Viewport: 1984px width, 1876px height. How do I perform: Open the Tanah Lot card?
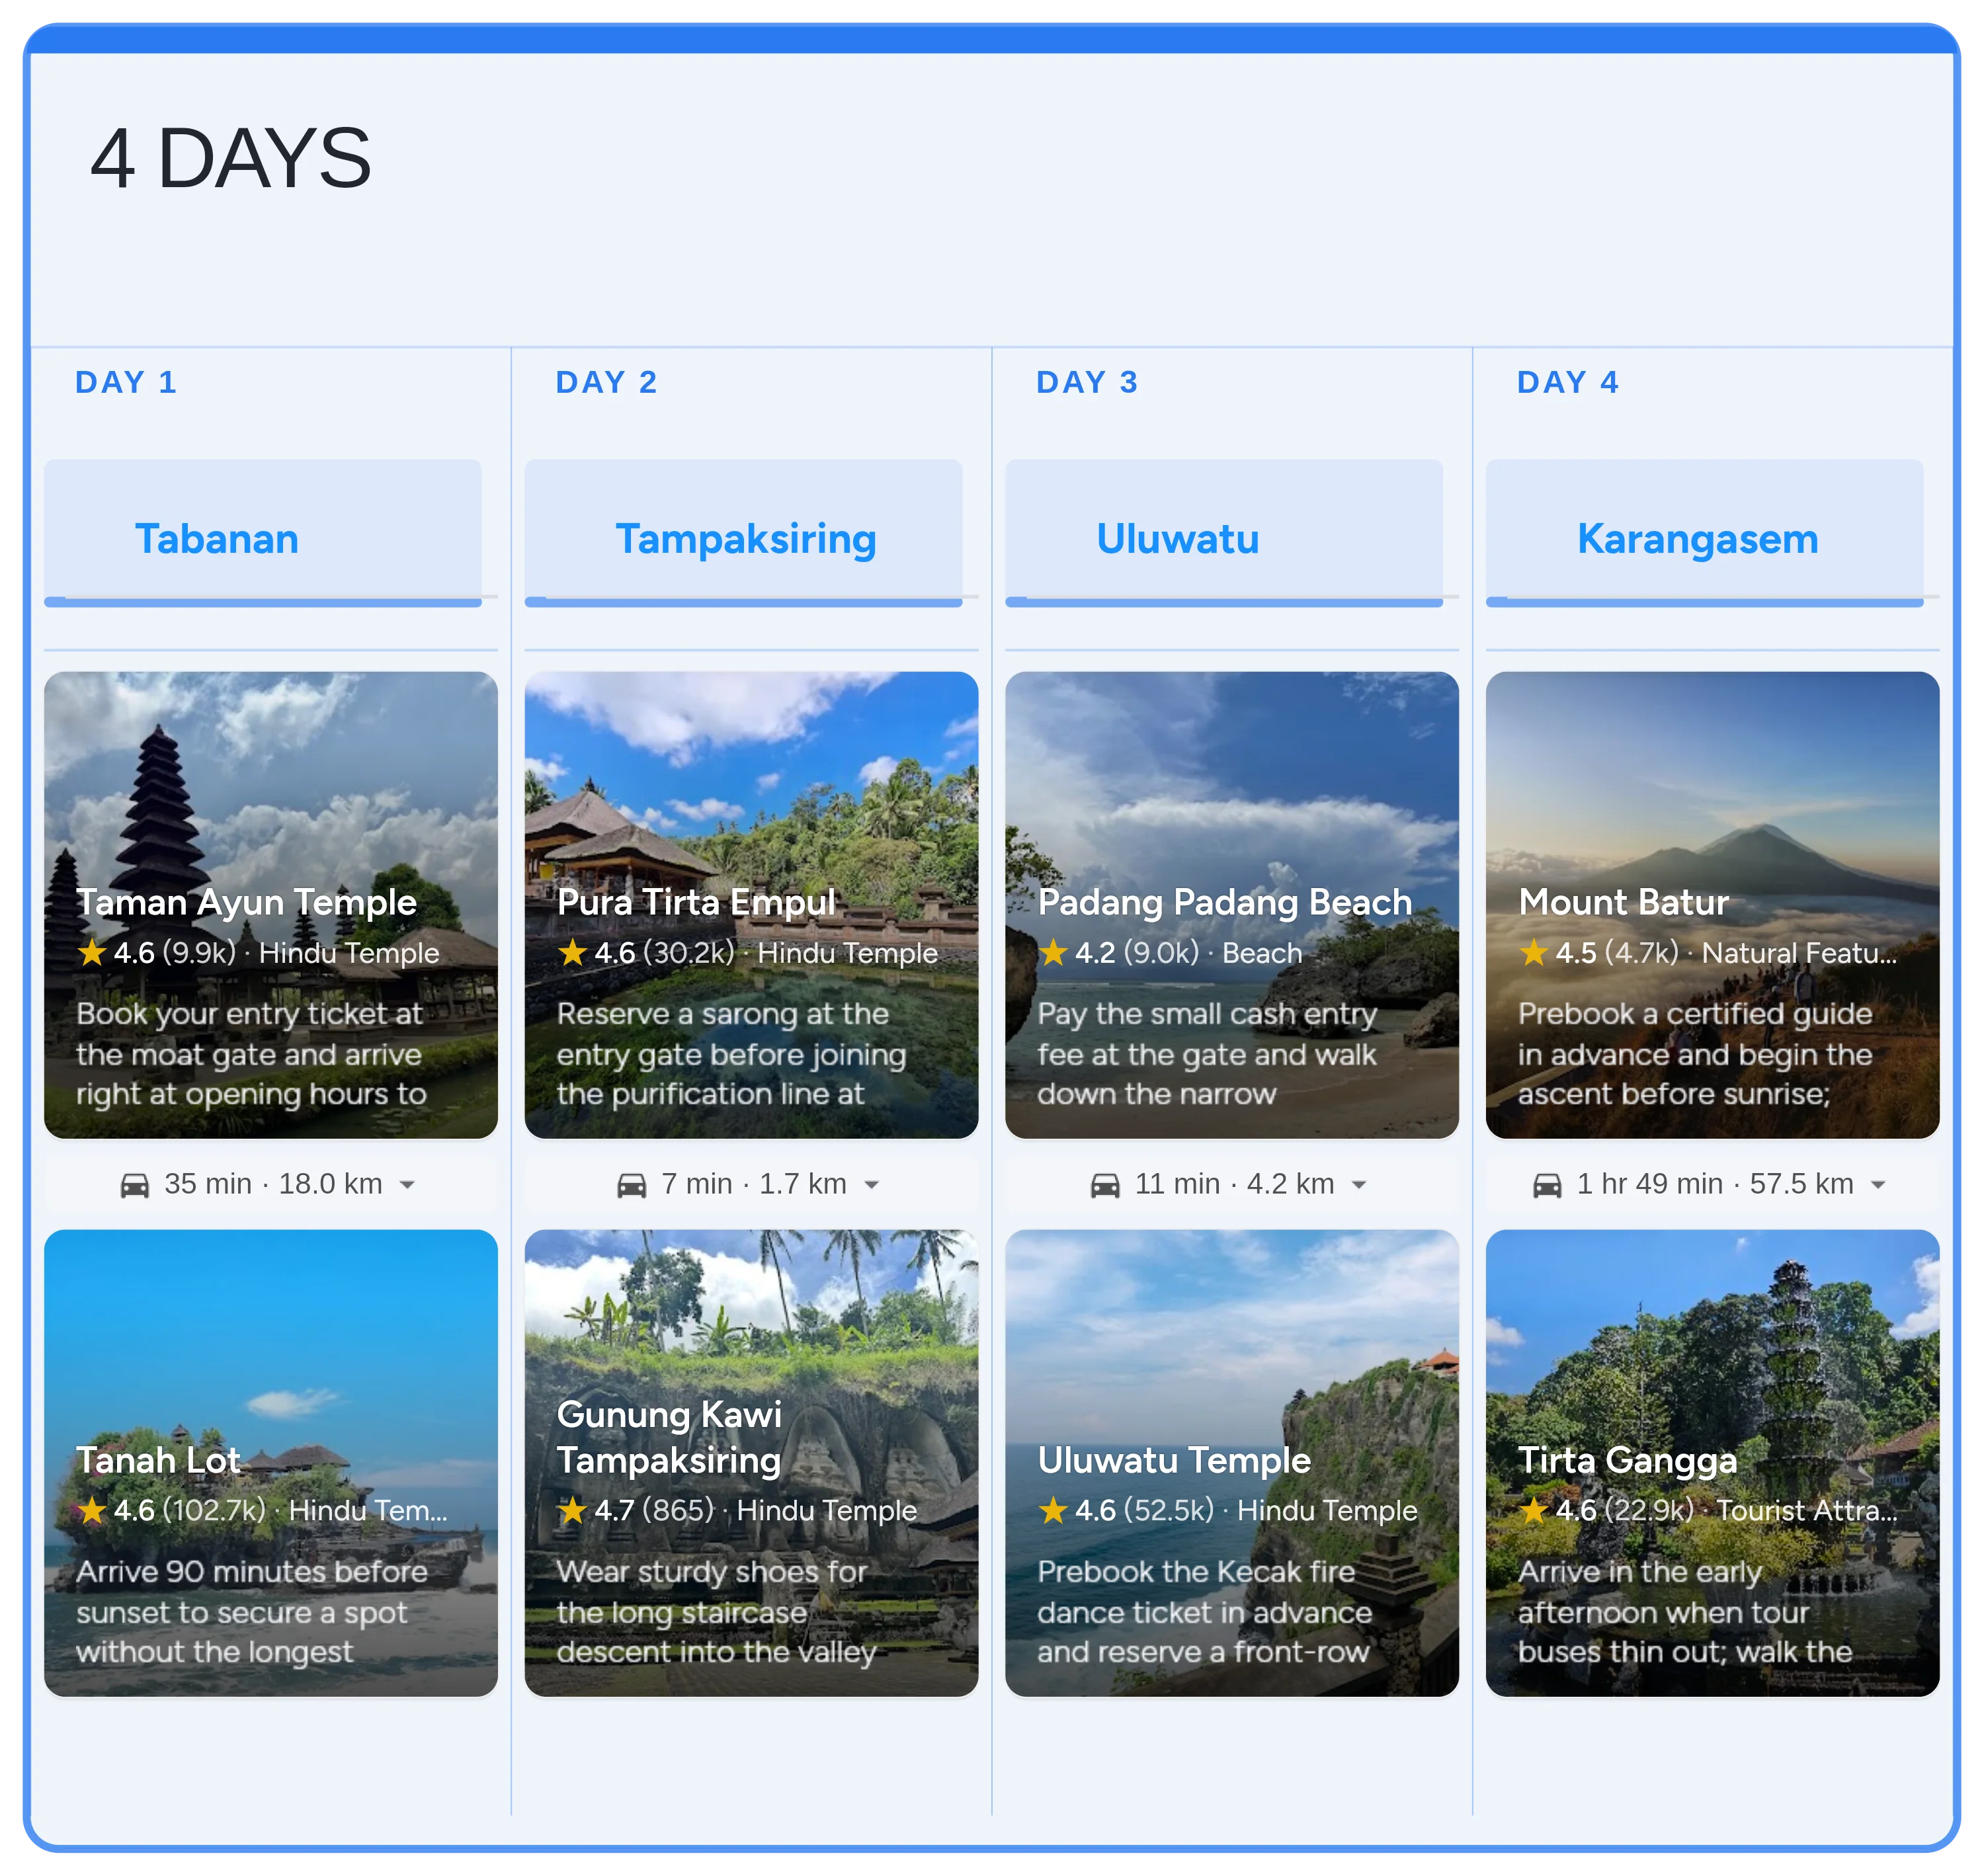tap(271, 1463)
